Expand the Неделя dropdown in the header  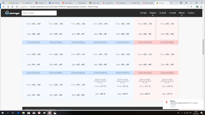pyautogui.click(x=153, y=13)
